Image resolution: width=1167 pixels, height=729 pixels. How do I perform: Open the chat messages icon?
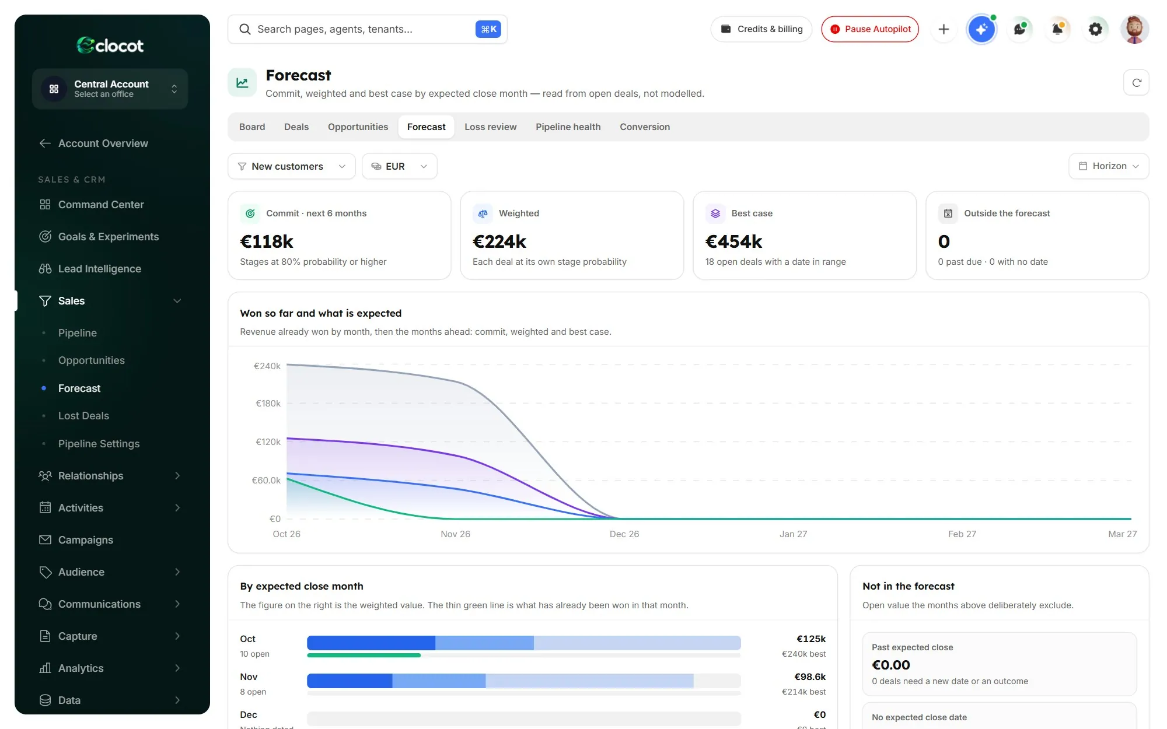click(1019, 29)
